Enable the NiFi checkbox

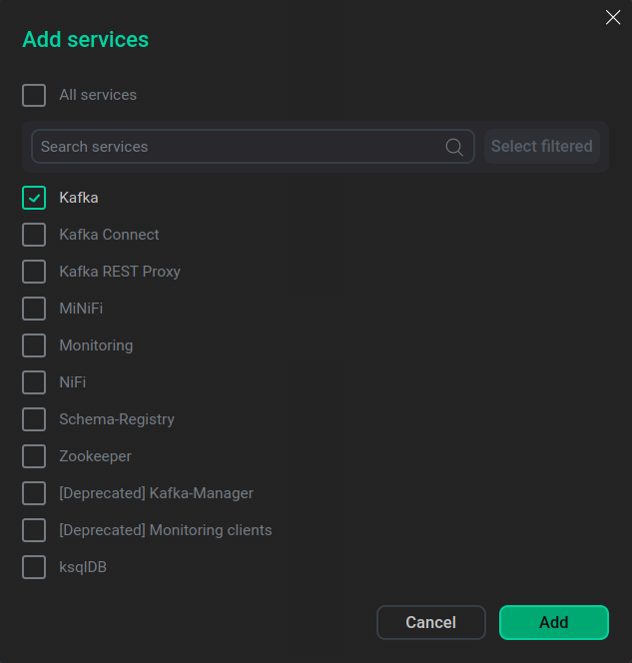click(x=34, y=382)
